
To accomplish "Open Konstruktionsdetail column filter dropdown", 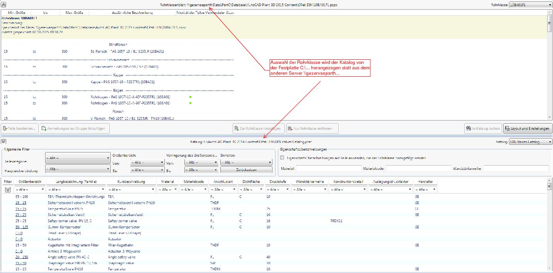I will coord(348,189).
